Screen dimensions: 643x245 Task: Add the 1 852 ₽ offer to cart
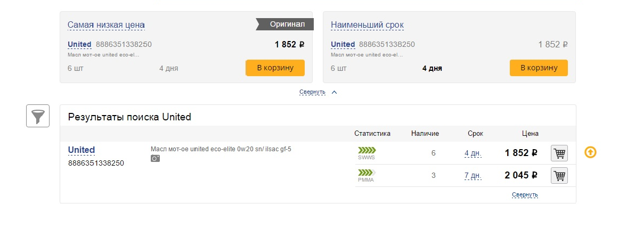pyautogui.click(x=559, y=153)
